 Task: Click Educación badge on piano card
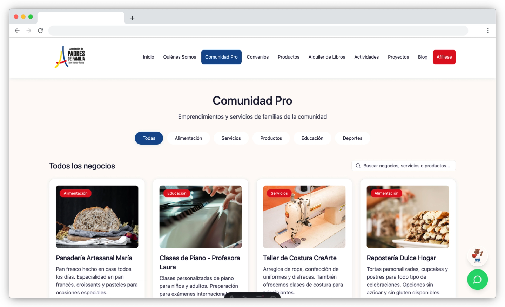(177, 193)
